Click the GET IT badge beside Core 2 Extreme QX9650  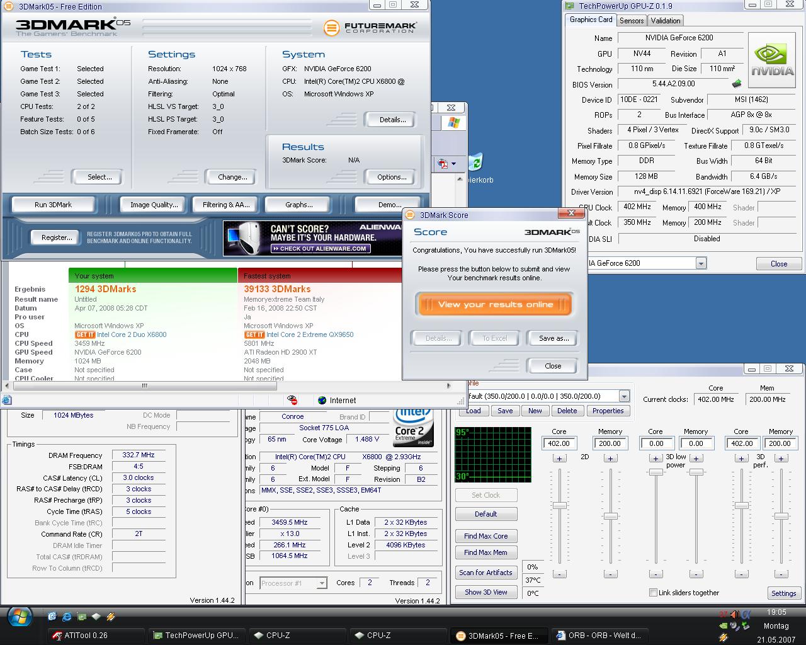pos(254,335)
